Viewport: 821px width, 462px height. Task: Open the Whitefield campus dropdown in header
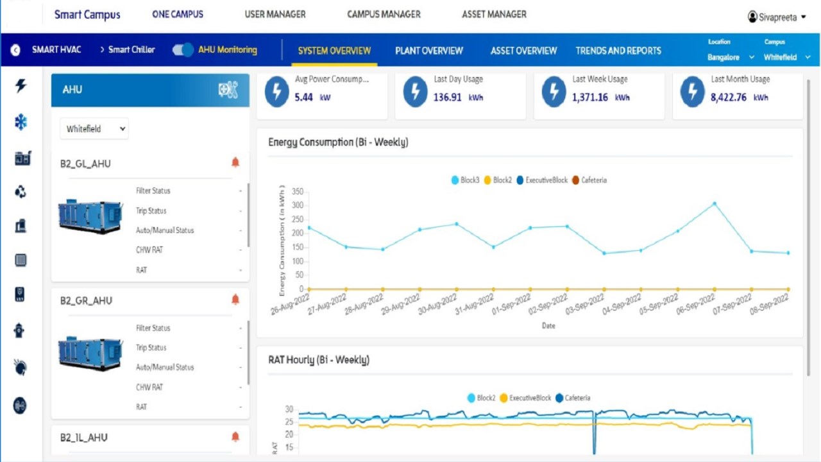[x=787, y=57]
